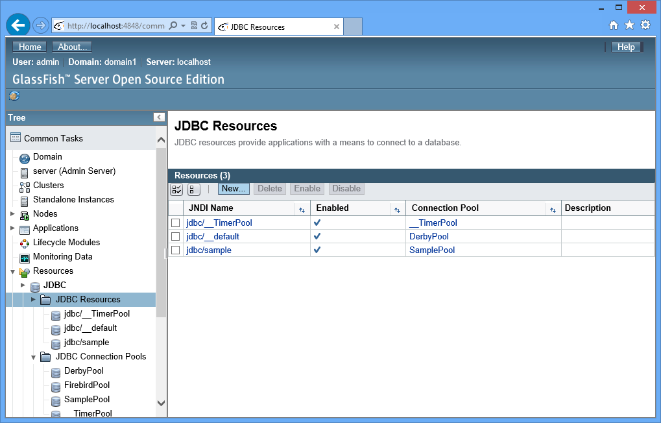Screen dimensions: 661x423
Task: Expand the Nodes tree node
Action: point(12,214)
